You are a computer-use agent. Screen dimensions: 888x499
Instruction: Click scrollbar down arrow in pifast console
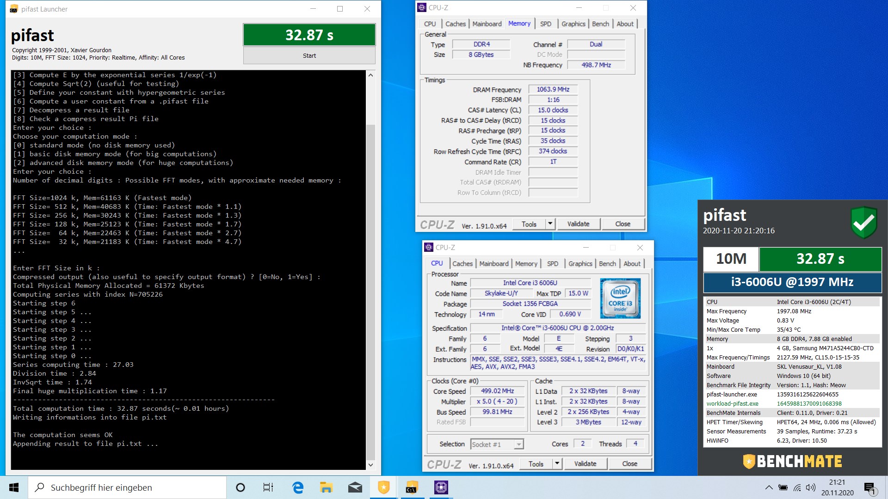click(370, 465)
